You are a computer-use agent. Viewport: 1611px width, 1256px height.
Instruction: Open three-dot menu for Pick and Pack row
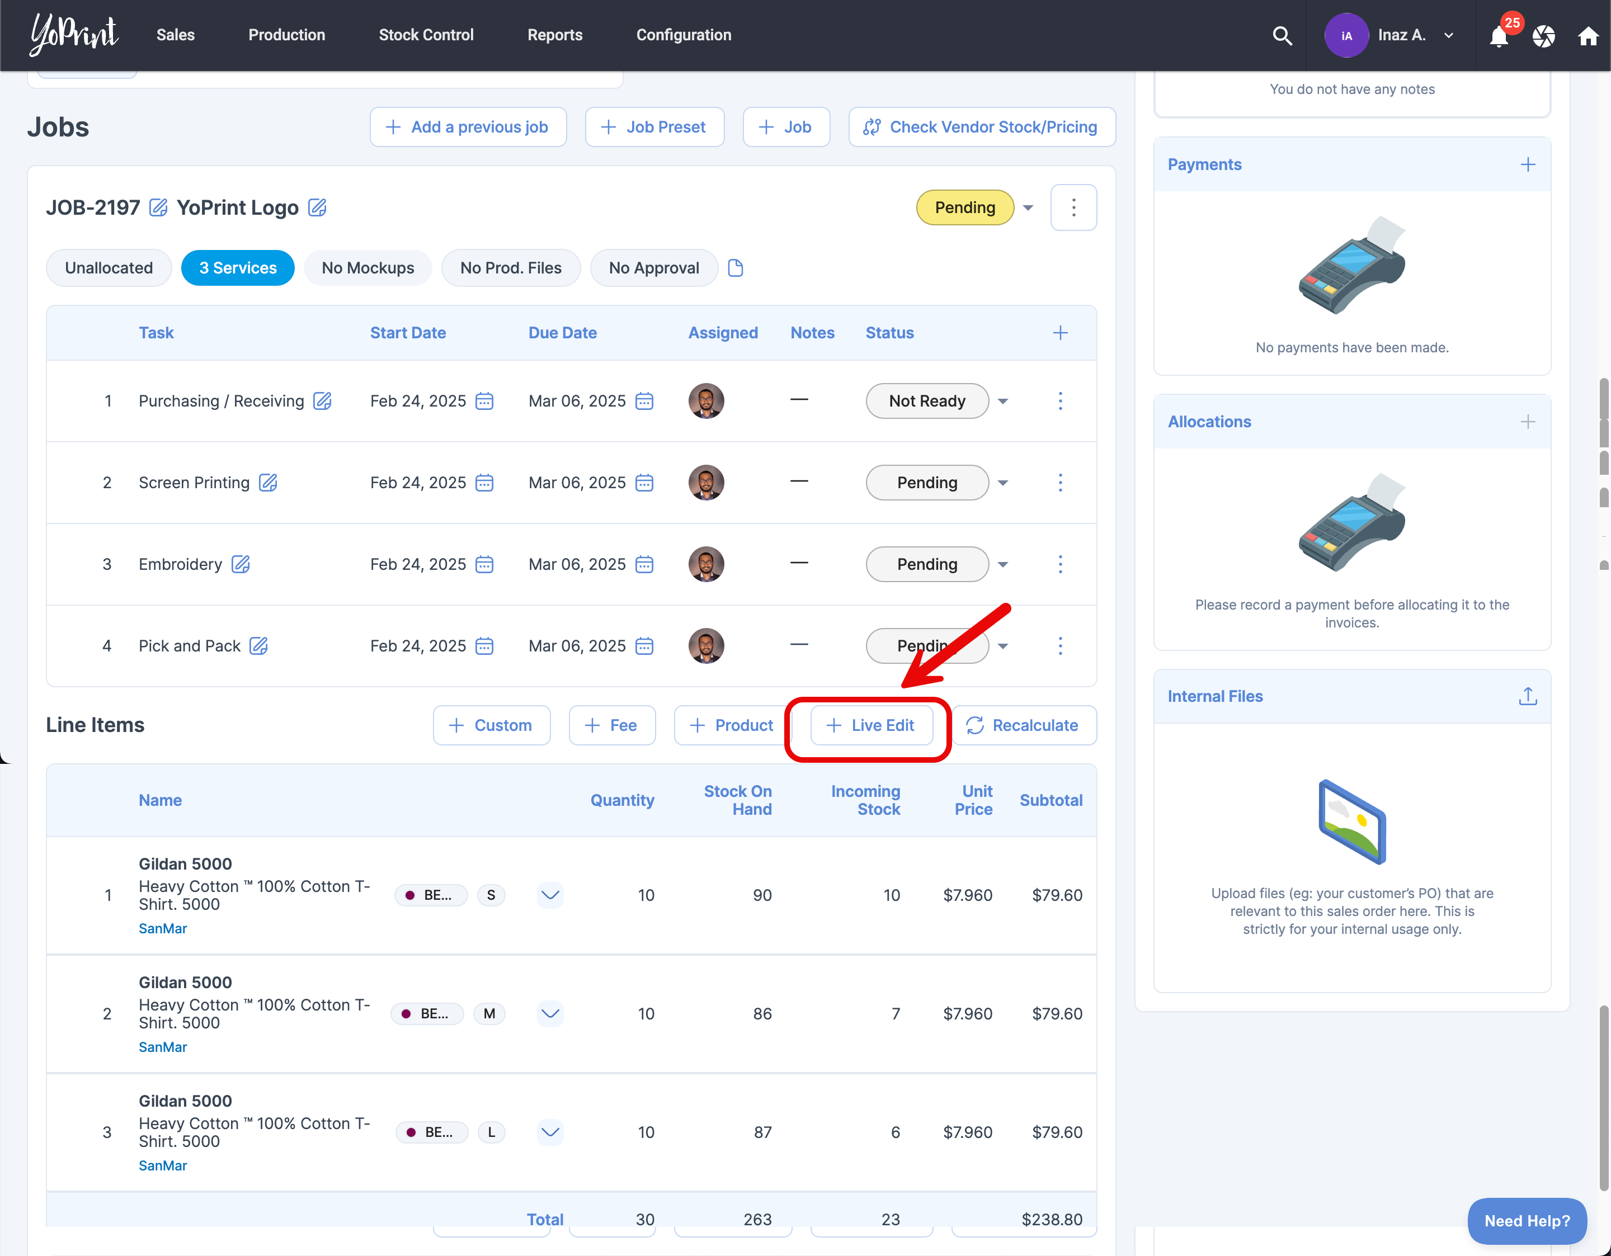pos(1060,645)
